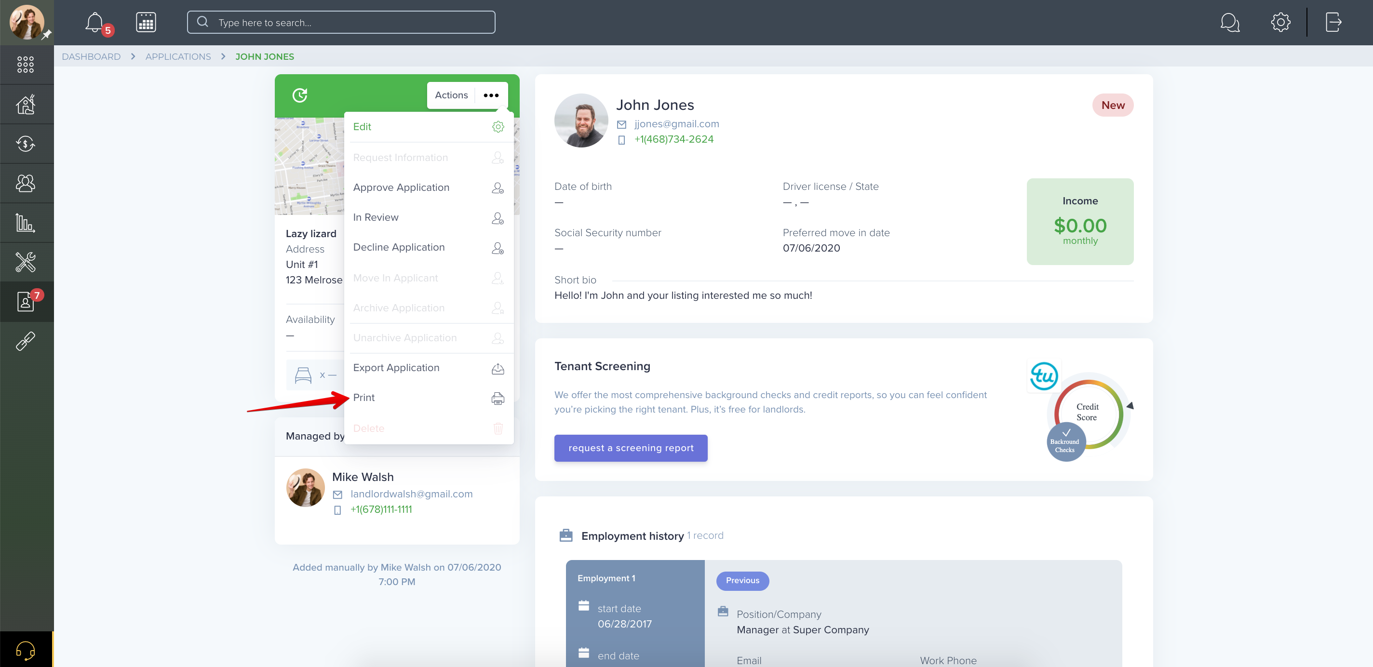Choose Print from the actions menu
Image resolution: width=1373 pixels, height=667 pixels.
(x=429, y=398)
